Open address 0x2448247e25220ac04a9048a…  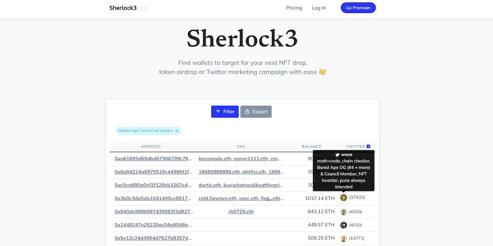tap(153, 225)
